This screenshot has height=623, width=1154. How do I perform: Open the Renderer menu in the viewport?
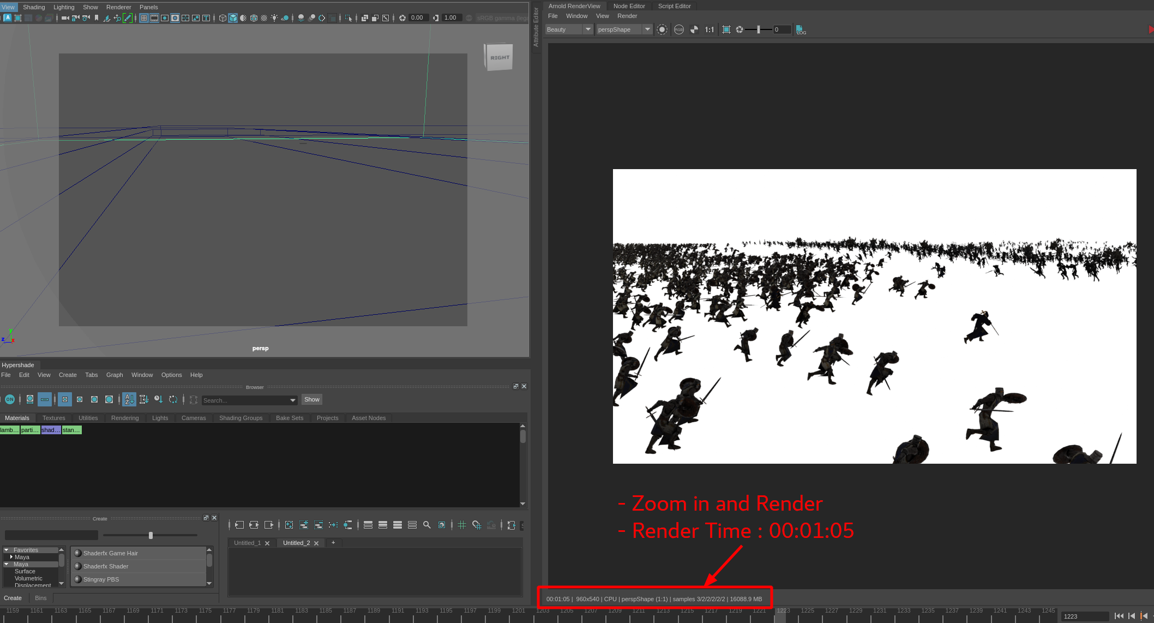(x=118, y=7)
